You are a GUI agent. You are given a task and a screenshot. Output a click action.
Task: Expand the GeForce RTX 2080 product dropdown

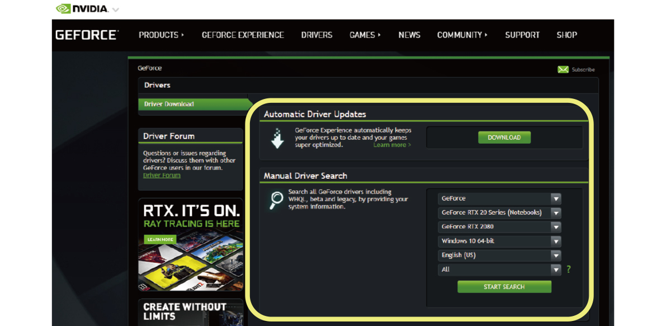pos(555,227)
